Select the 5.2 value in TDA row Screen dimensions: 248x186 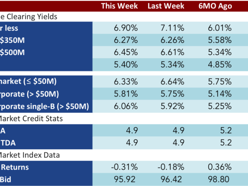click(226, 143)
